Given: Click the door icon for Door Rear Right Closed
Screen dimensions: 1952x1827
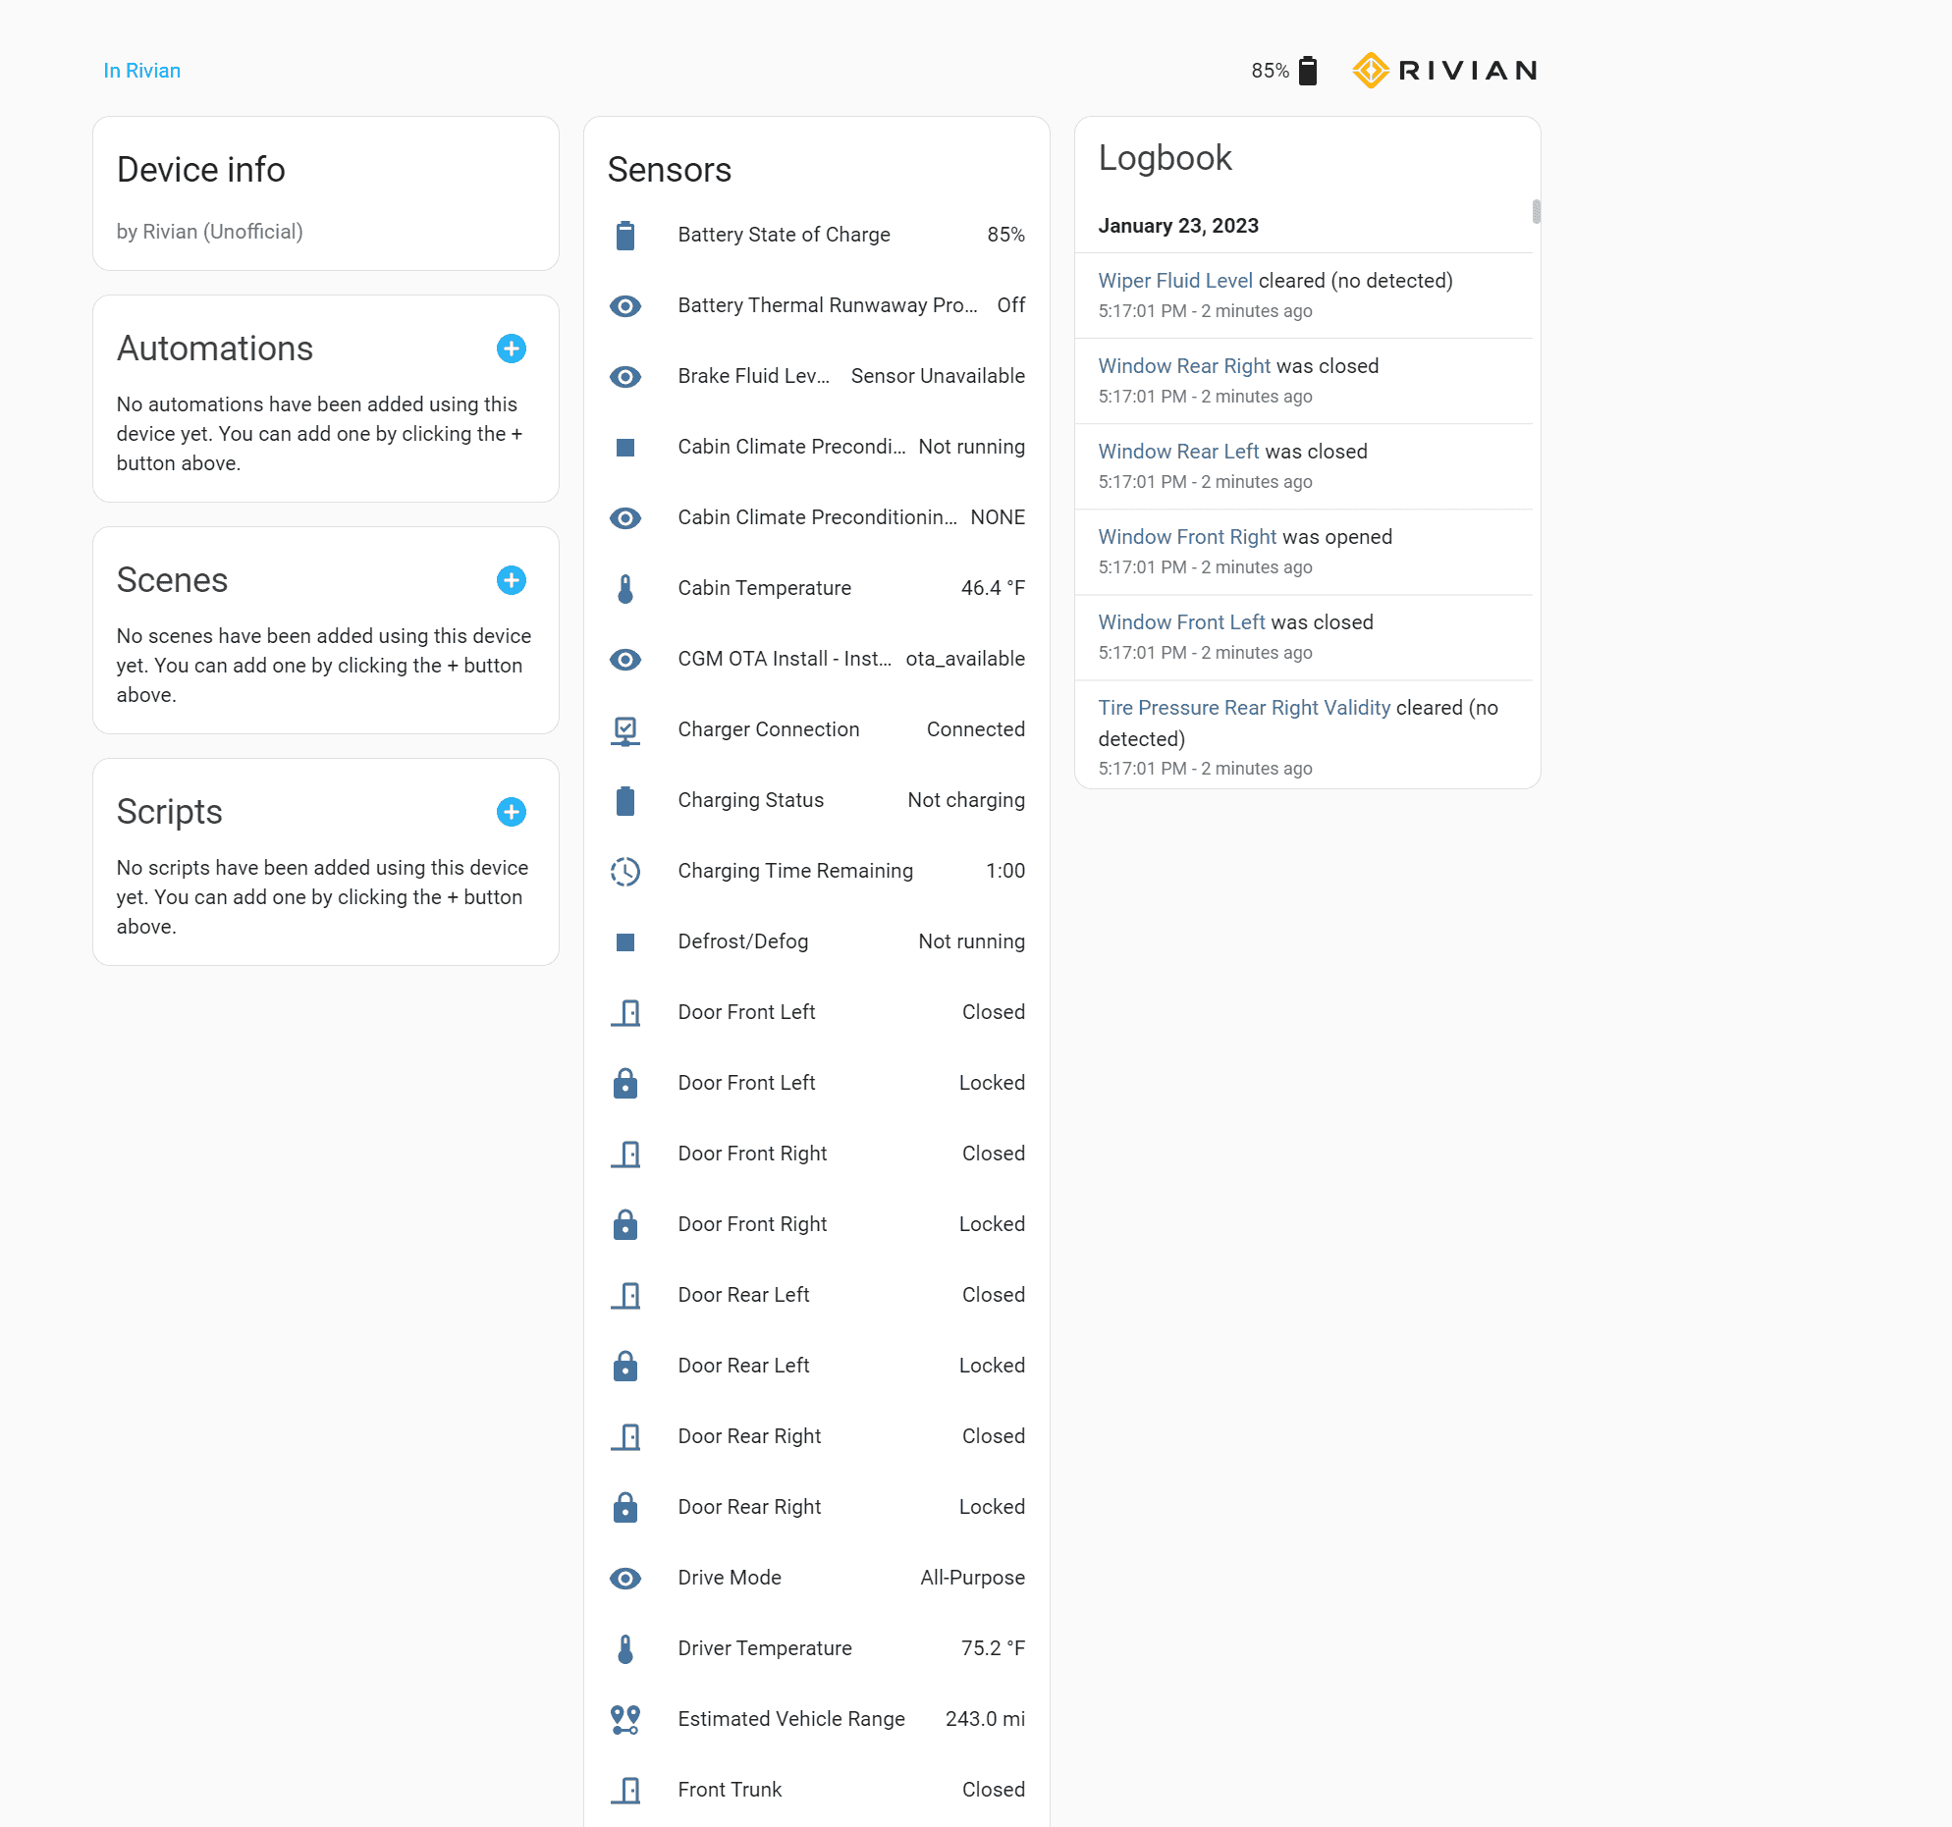Looking at the screenshot, I should click(x=625, y=1437).
